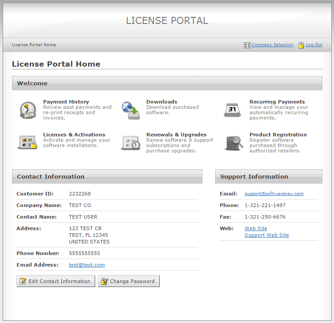This screenshot has height=323, width=334.
Task: Click the Downloads globe icon
Action: (131, 110)
